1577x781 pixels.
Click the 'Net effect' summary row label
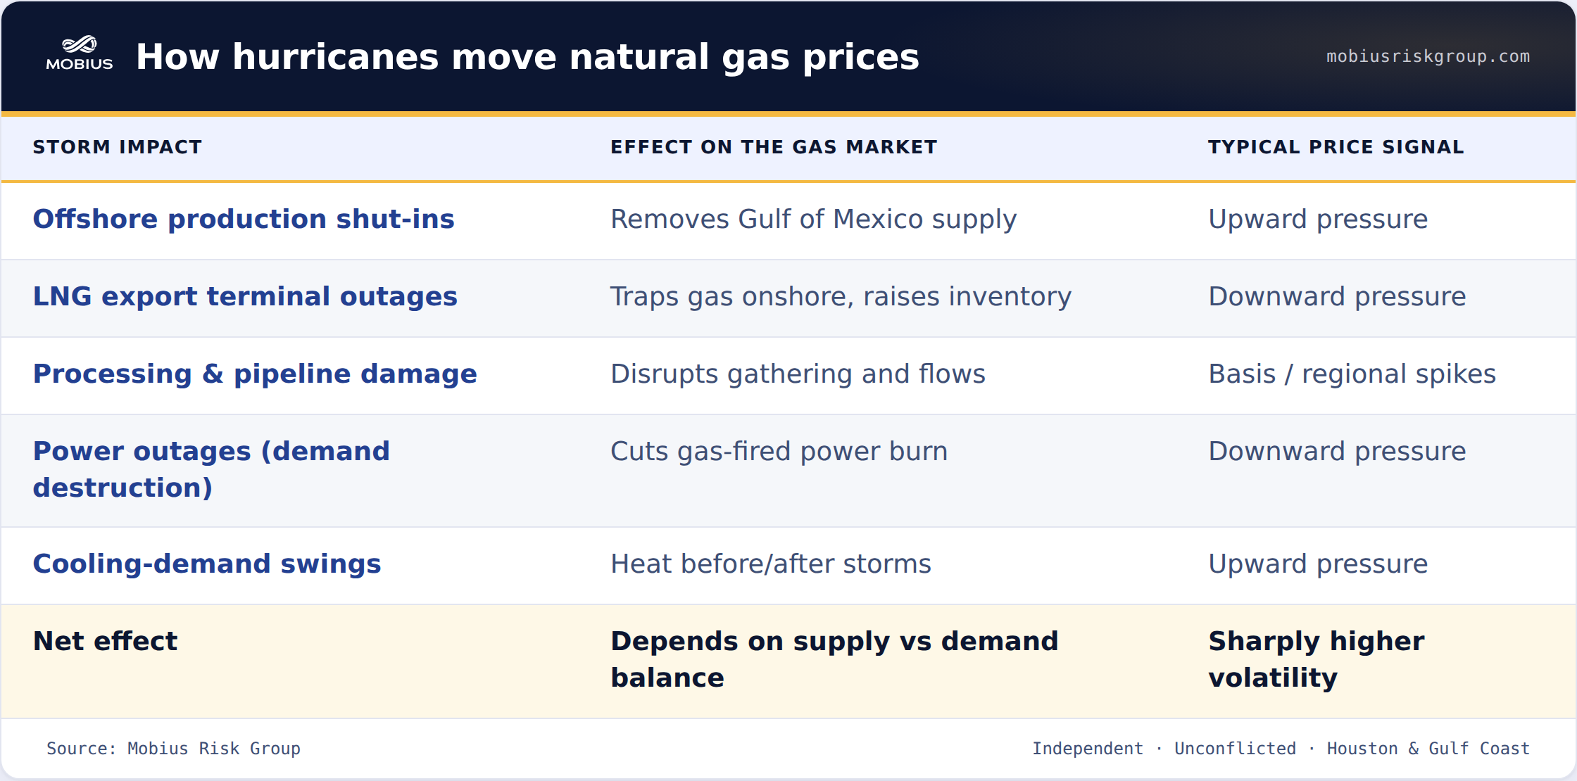pos(105,641)
